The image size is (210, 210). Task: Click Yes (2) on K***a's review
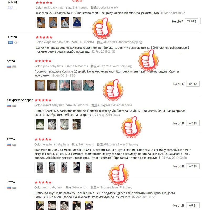193,205
